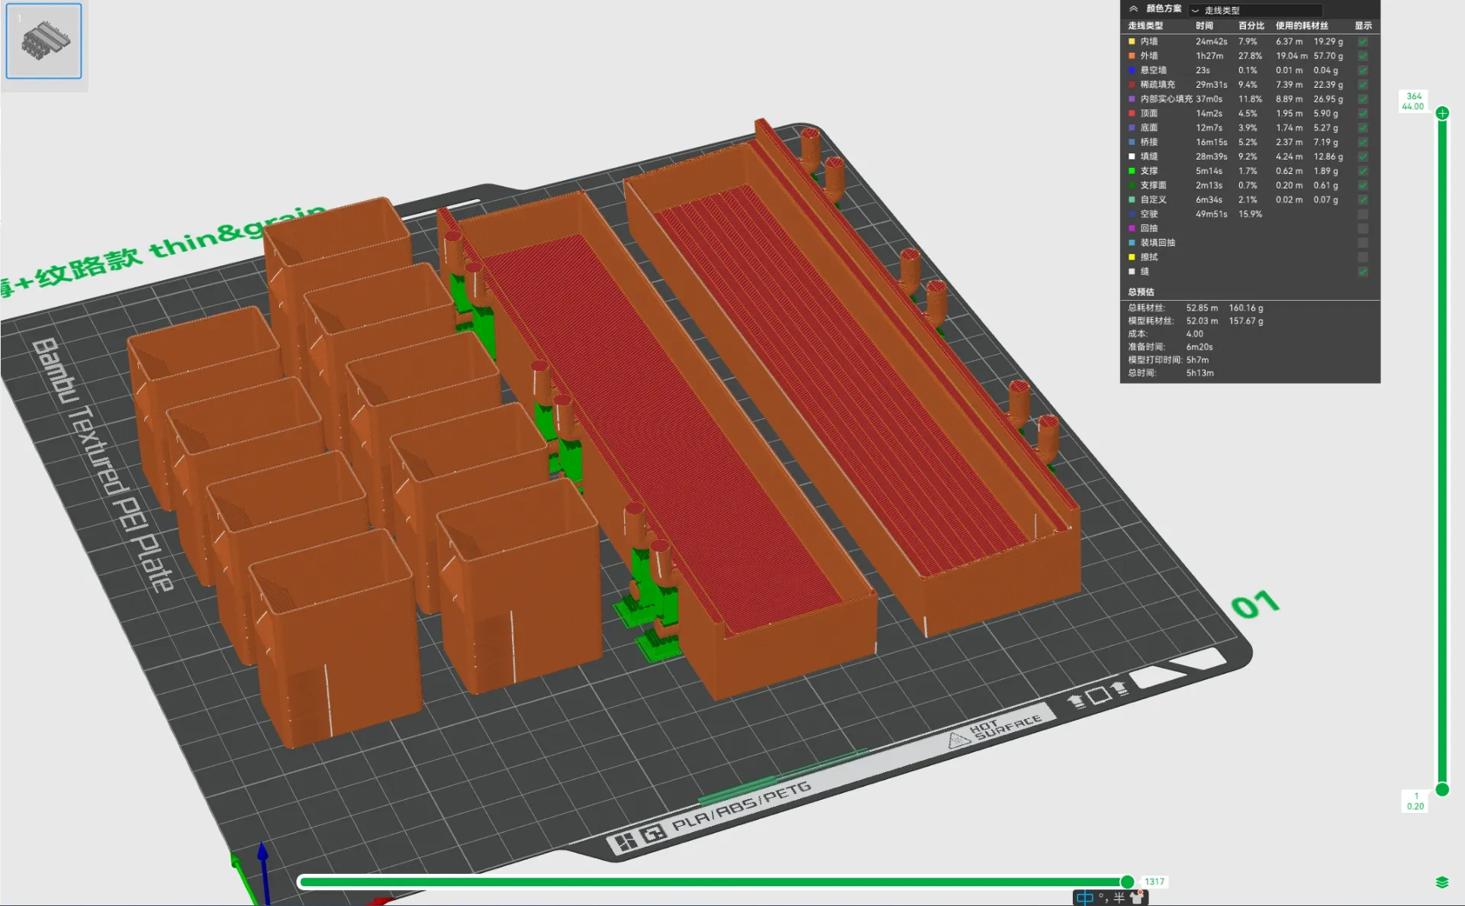The height and width of the screenshot is (906, 1465).
Task: Click the bright green 支撑 color swatch
Action: [x=1132, y=171]
